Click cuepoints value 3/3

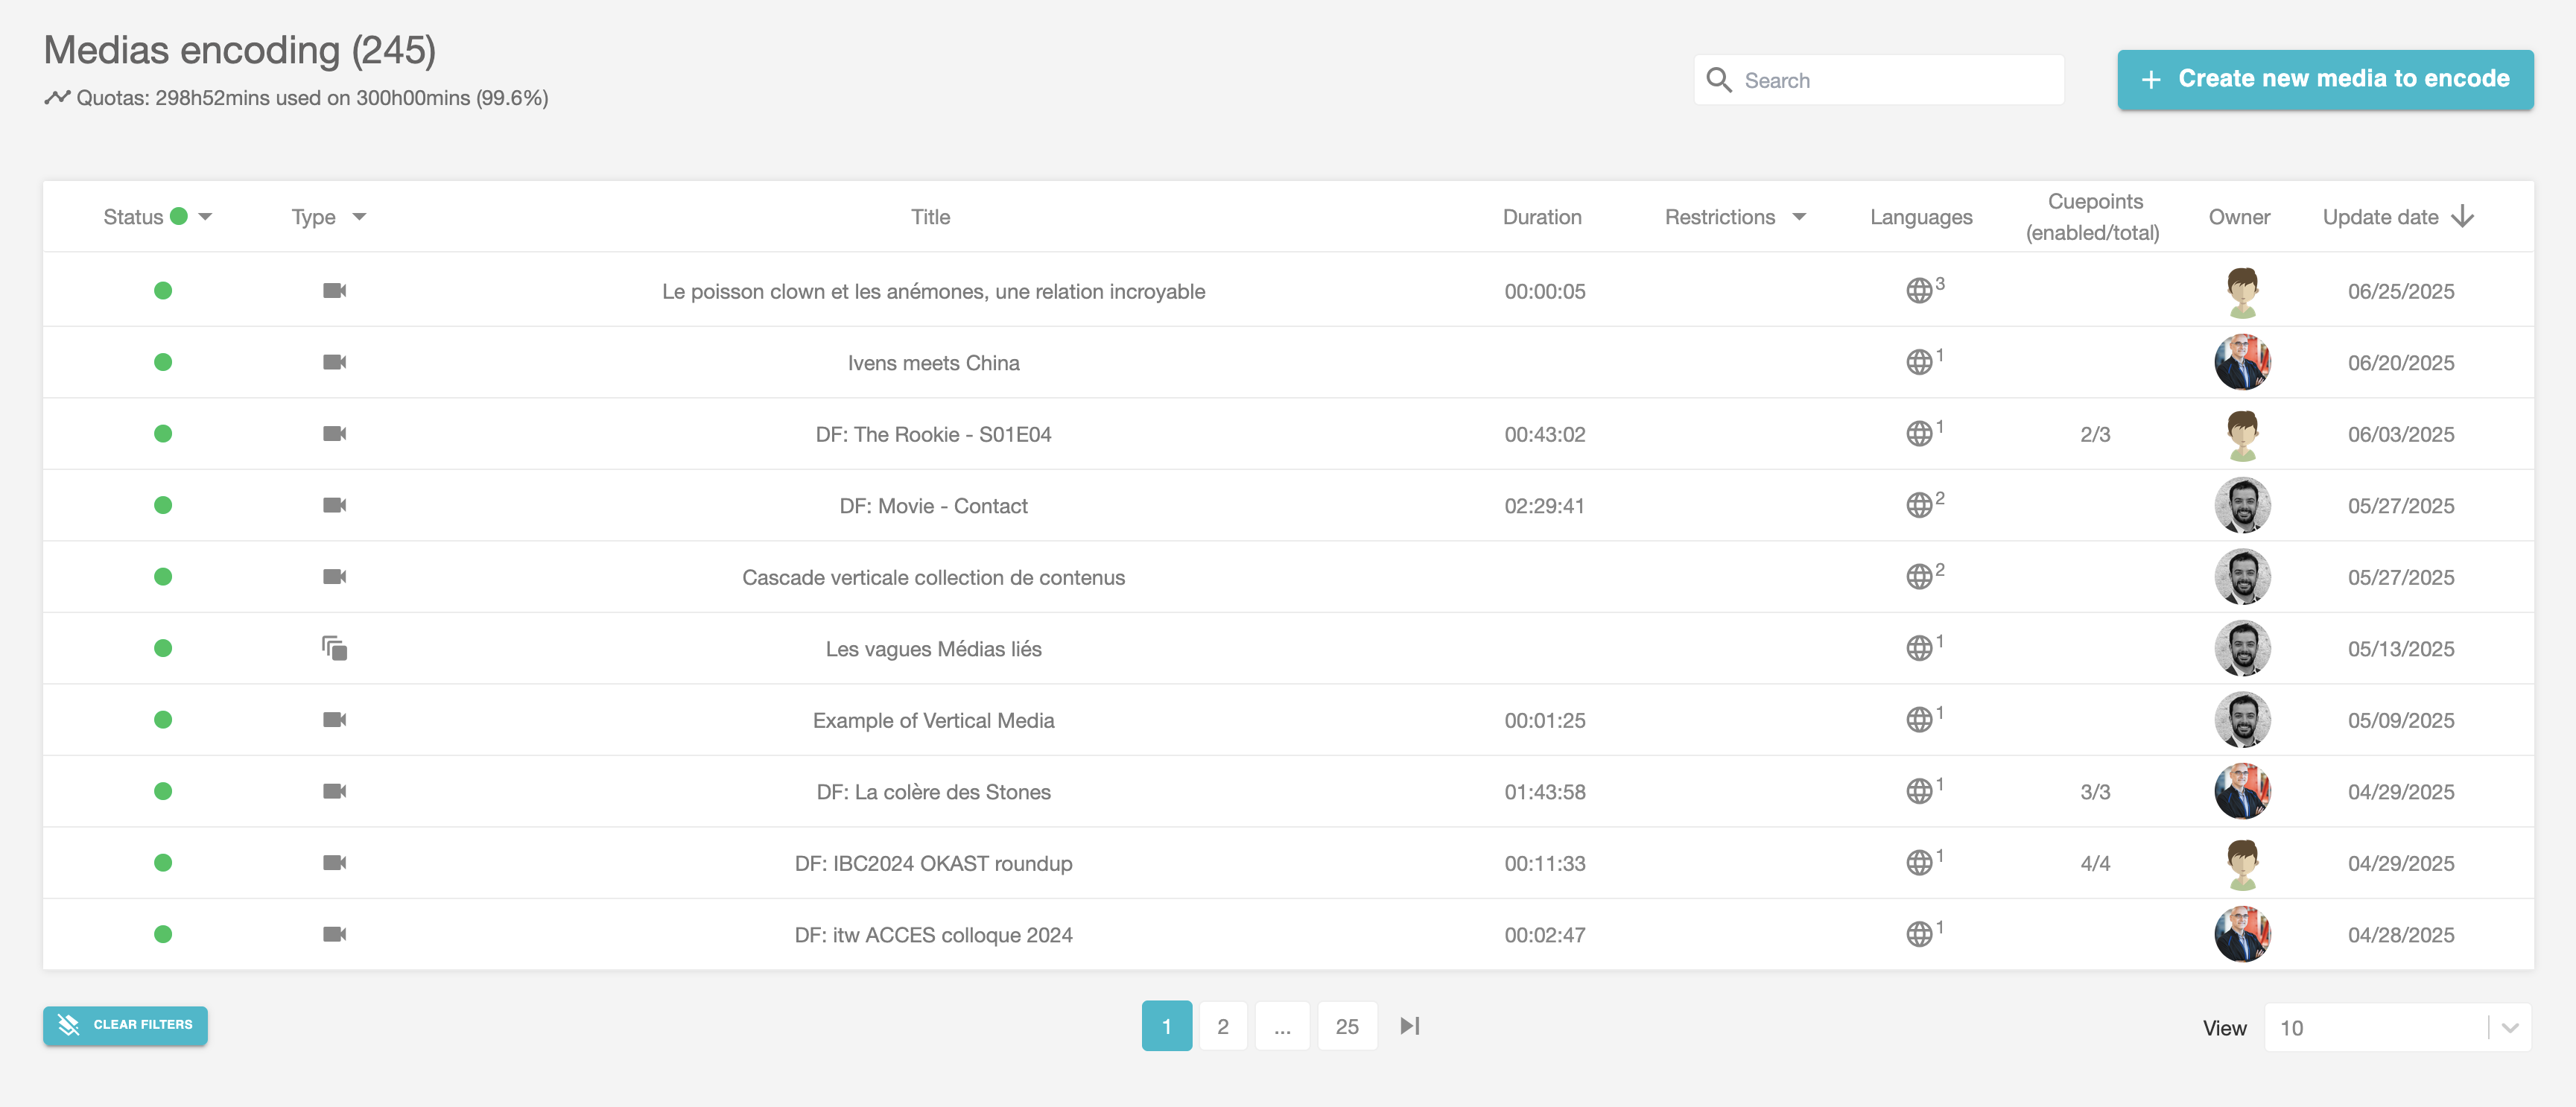pos(2095,792)
